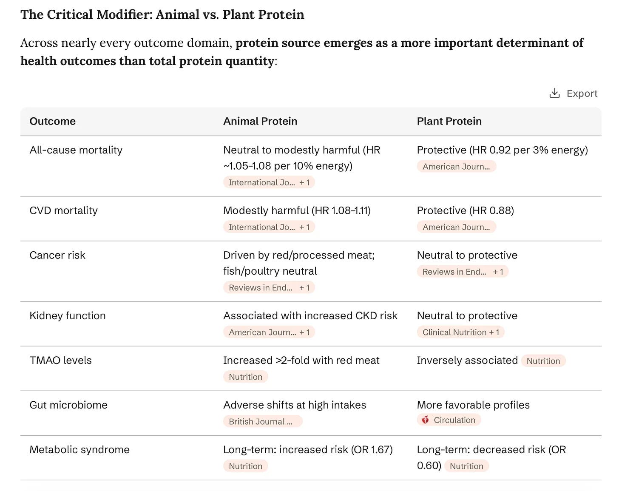Open the Circulation heart logo citation
The image size is (619, 491).
coord(449,420)
